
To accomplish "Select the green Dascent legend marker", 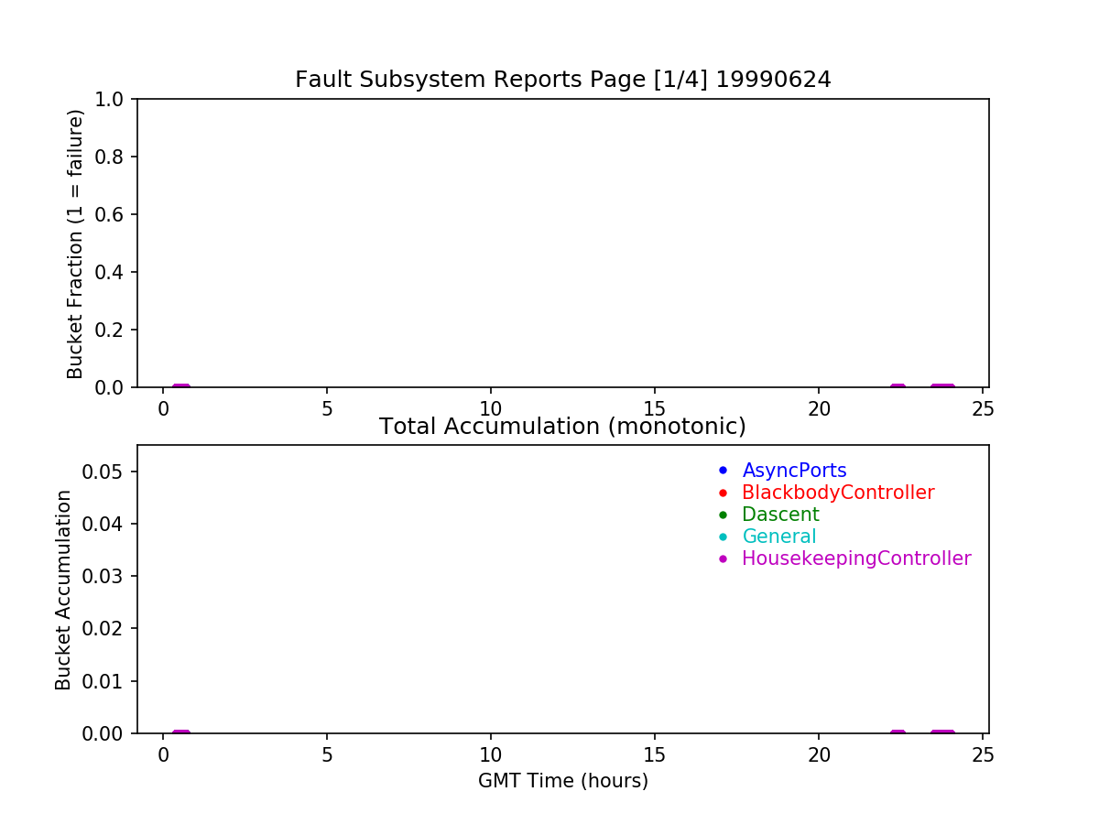I will coord(723,515).
